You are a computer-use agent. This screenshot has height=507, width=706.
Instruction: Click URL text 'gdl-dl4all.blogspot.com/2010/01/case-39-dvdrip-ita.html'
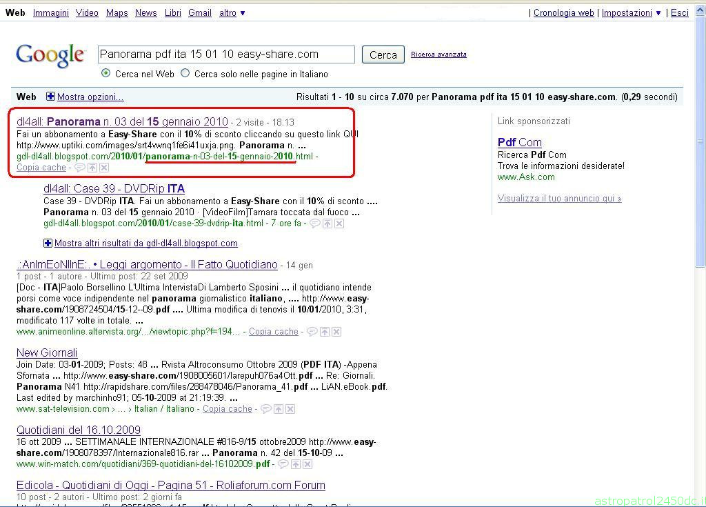pyautogui.click(x=153, y=223)
